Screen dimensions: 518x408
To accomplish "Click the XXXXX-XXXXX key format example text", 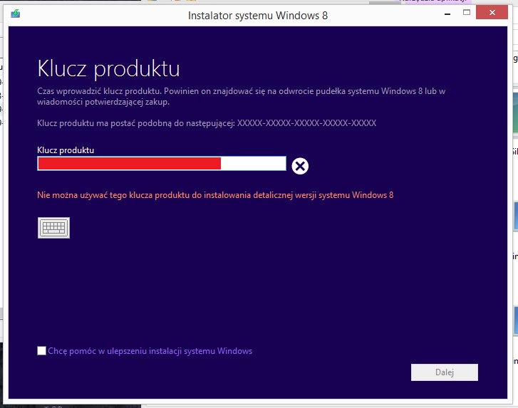I will click(x=306, y=123).
